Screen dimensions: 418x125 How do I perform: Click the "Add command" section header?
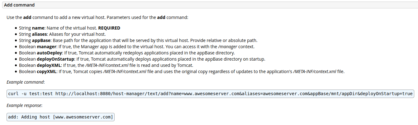click(x=19, y=5)
